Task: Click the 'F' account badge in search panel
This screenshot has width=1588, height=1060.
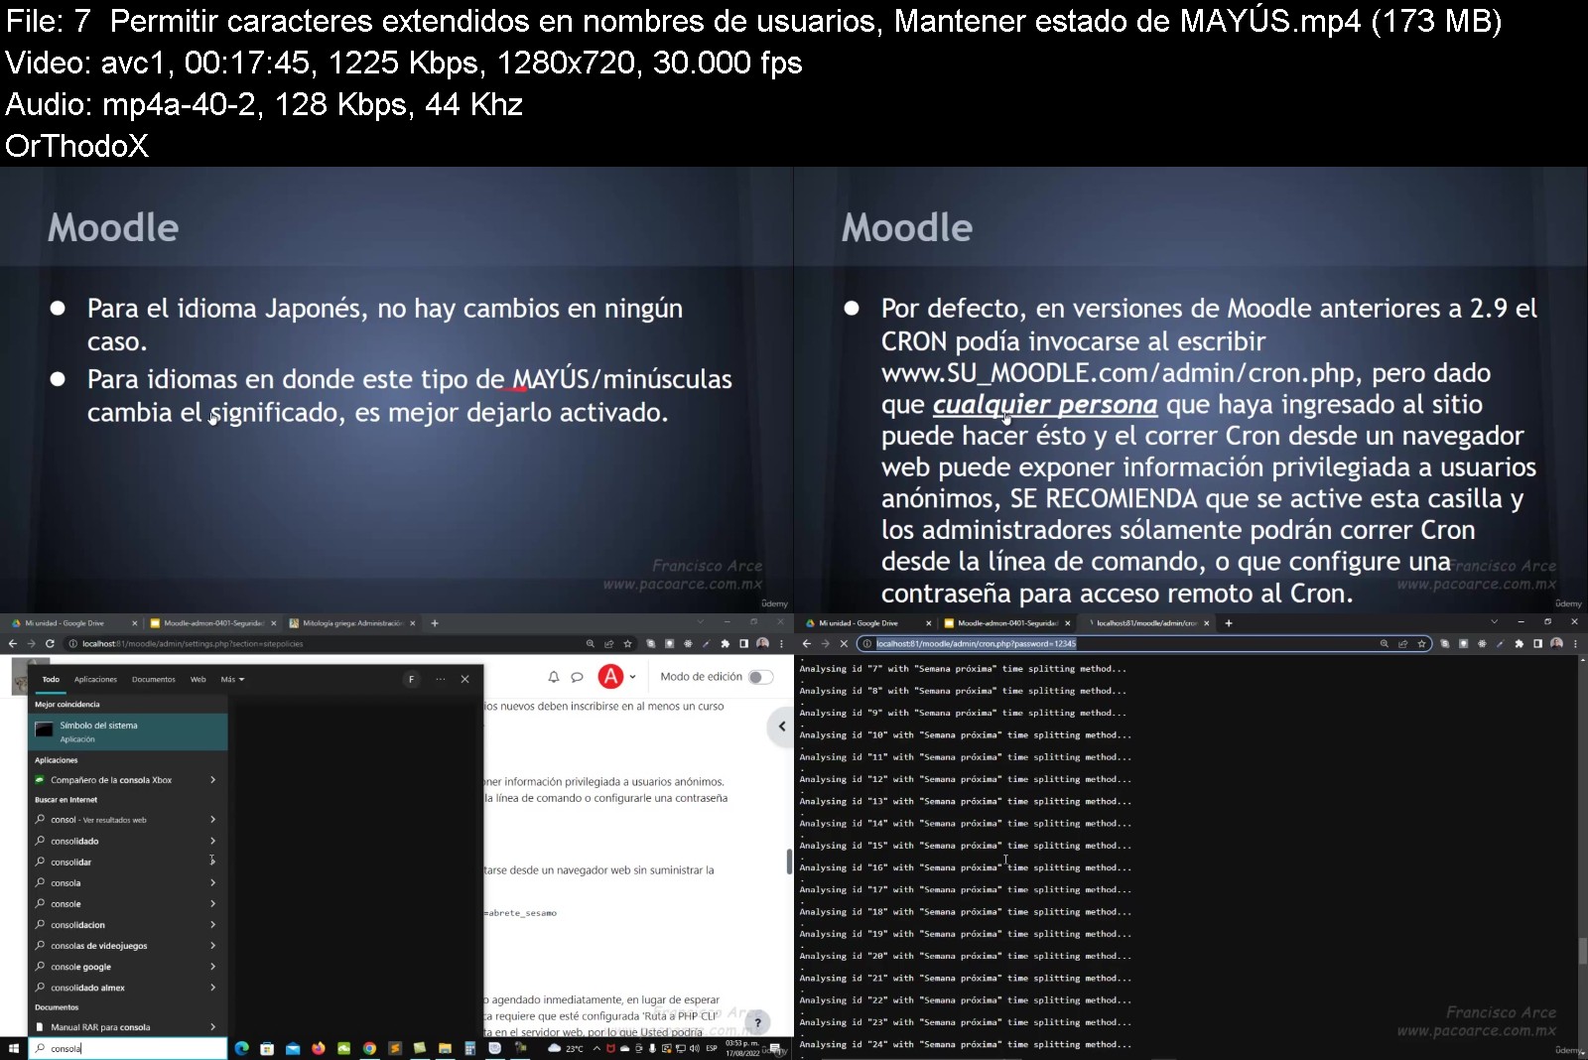Action: click(x=411, y=680)
